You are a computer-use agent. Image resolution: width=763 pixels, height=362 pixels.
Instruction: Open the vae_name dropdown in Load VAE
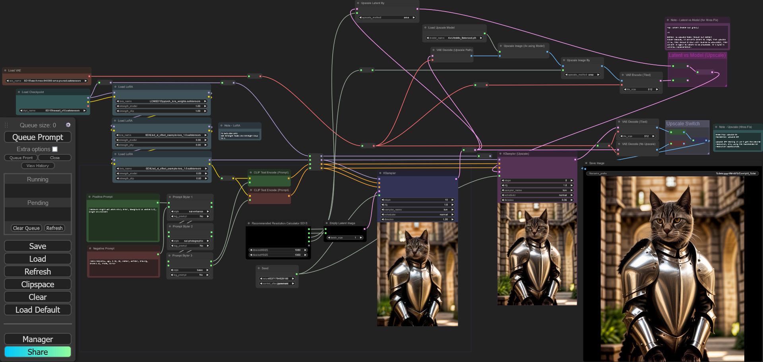(x=47, y=81)
